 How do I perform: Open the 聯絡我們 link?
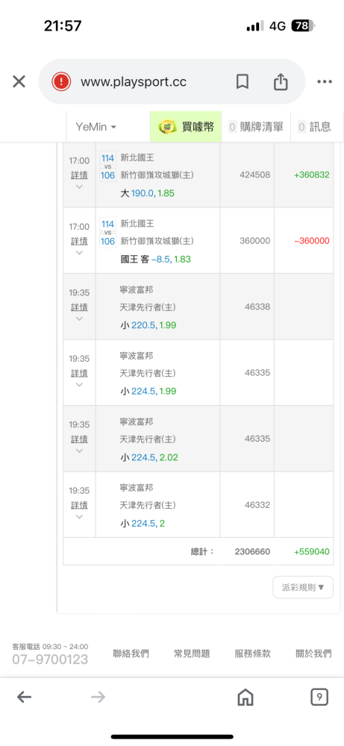(x=131, y=653)
